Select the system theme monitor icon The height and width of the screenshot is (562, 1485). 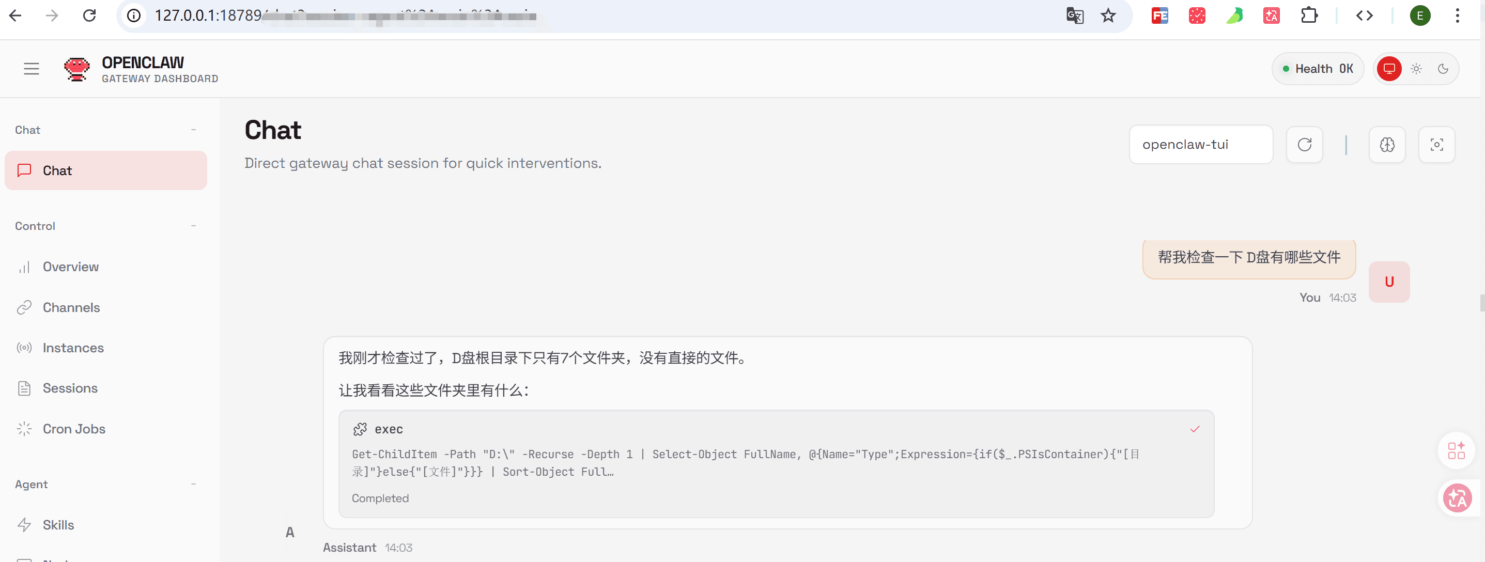tap(1389, 69)
